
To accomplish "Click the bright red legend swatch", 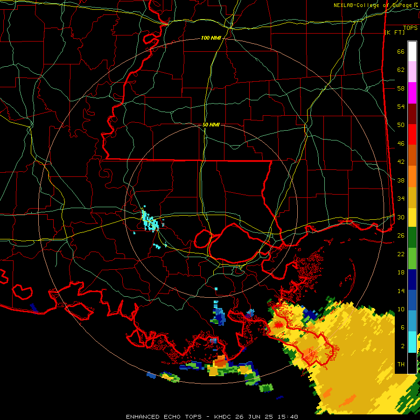I will (x=412, y=134).
